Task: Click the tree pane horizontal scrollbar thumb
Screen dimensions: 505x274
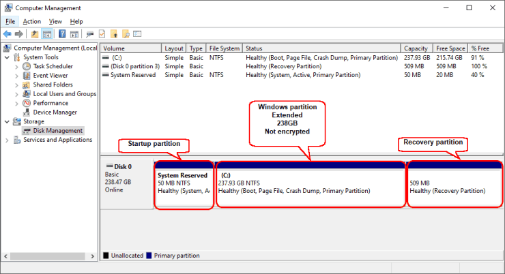Action: click(48, 256)
